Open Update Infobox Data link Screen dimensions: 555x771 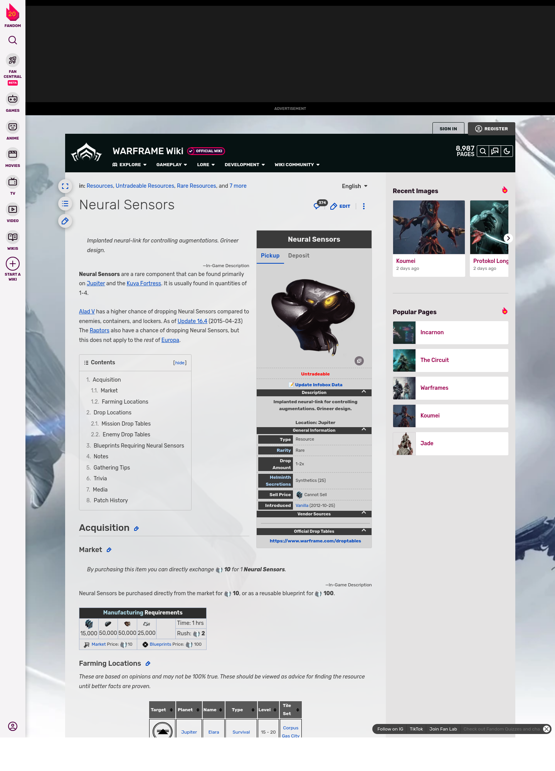[319, 385]
